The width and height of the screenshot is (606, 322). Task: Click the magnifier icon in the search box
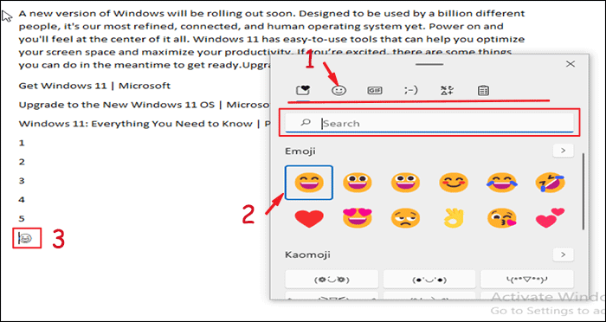coord(306,123)
